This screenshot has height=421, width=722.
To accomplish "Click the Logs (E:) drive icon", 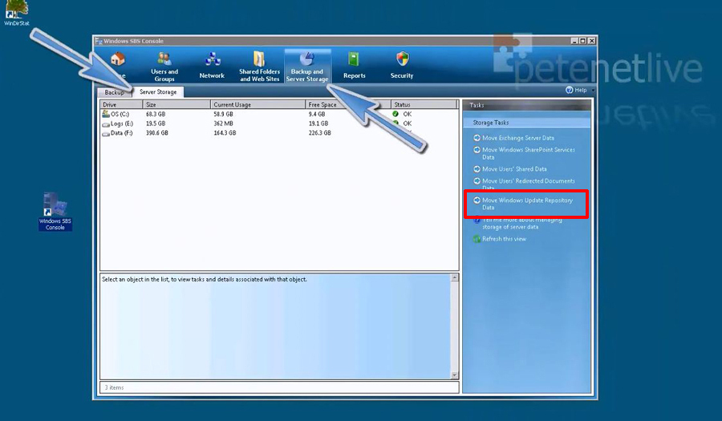I will (x=105, y=123).
